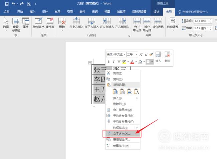This screenshot has width=217, height=159.
Task: Switch to the 插入 Insert ribbon tab
Action: click(32, 12)
